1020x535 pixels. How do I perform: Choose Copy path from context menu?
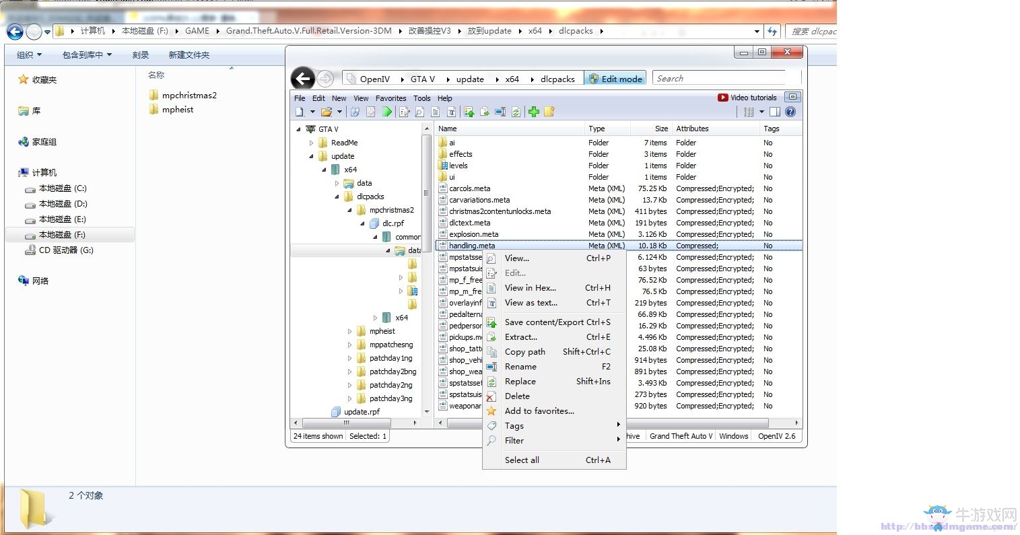point(554,351)
